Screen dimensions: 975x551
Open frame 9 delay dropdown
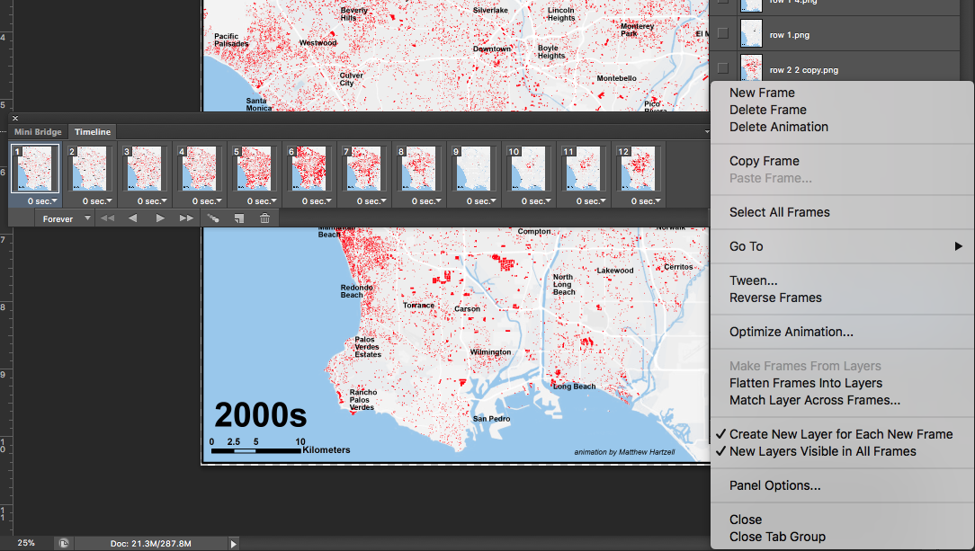point(481,201)
